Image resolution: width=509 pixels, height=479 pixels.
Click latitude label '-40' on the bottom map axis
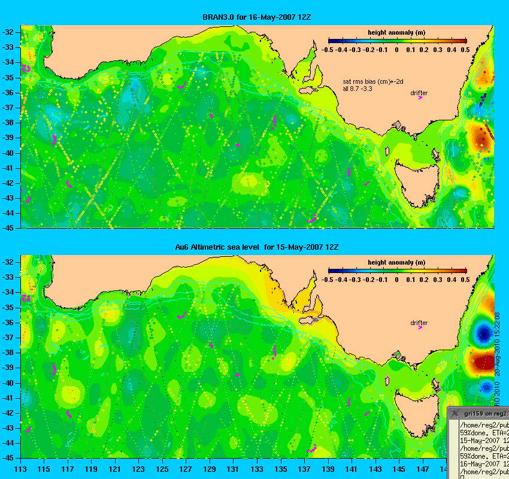8,383
